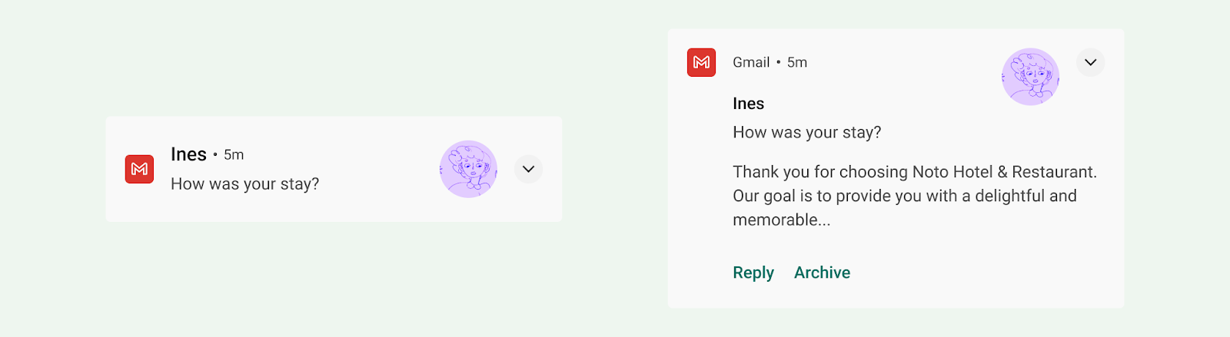This screenshot has height=337, width=1230.
Task: Click the Archive action button
Action: coord(822,273)
